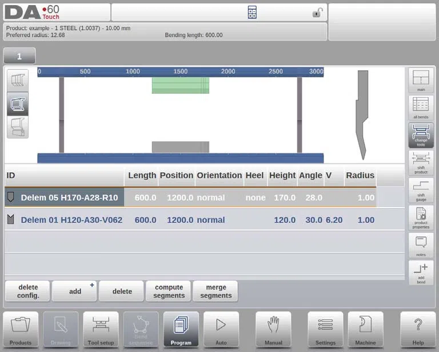Click the Orientation column header
Screen dimensions: 439x352
219,175
